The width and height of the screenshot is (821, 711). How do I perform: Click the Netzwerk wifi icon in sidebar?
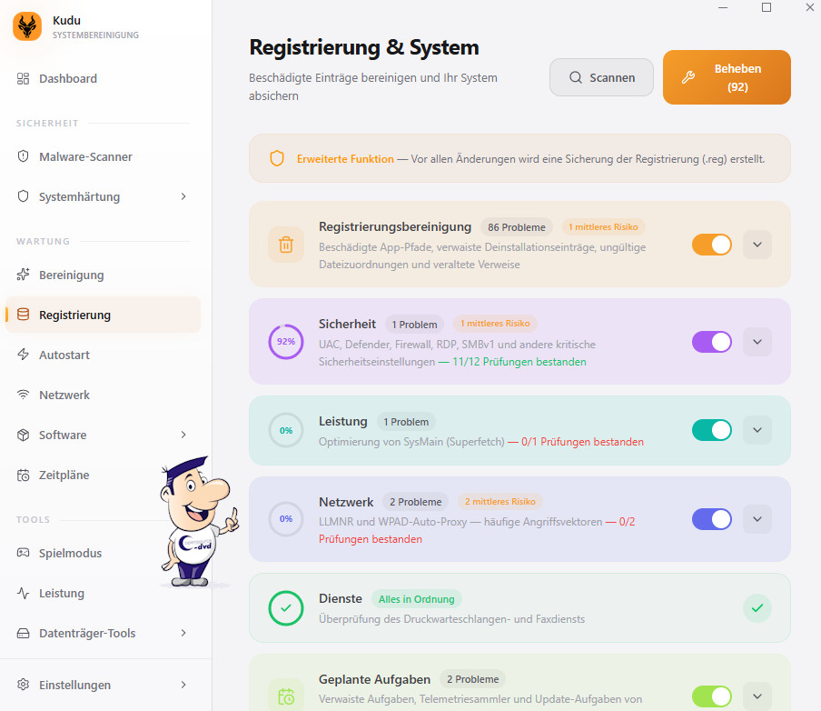click(24, 395)
